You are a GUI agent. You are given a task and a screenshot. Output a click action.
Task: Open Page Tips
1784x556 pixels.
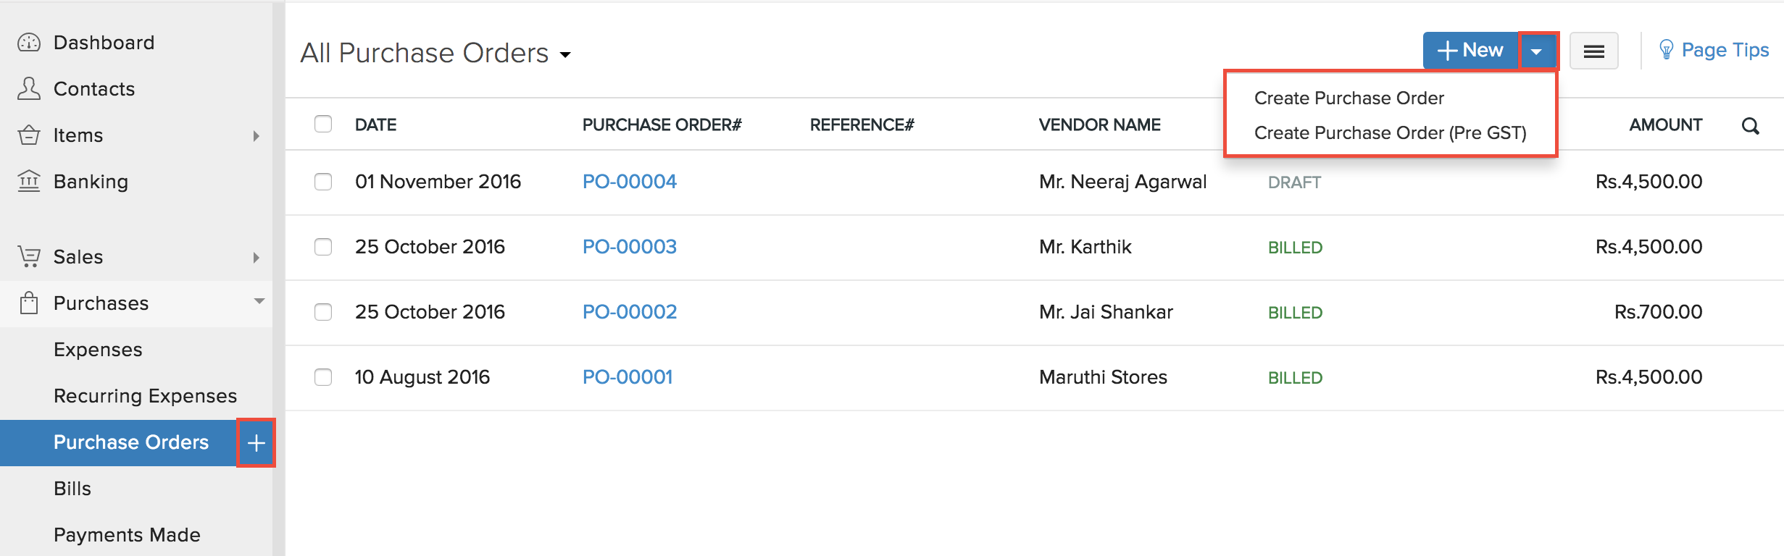tap(1727, 49)
